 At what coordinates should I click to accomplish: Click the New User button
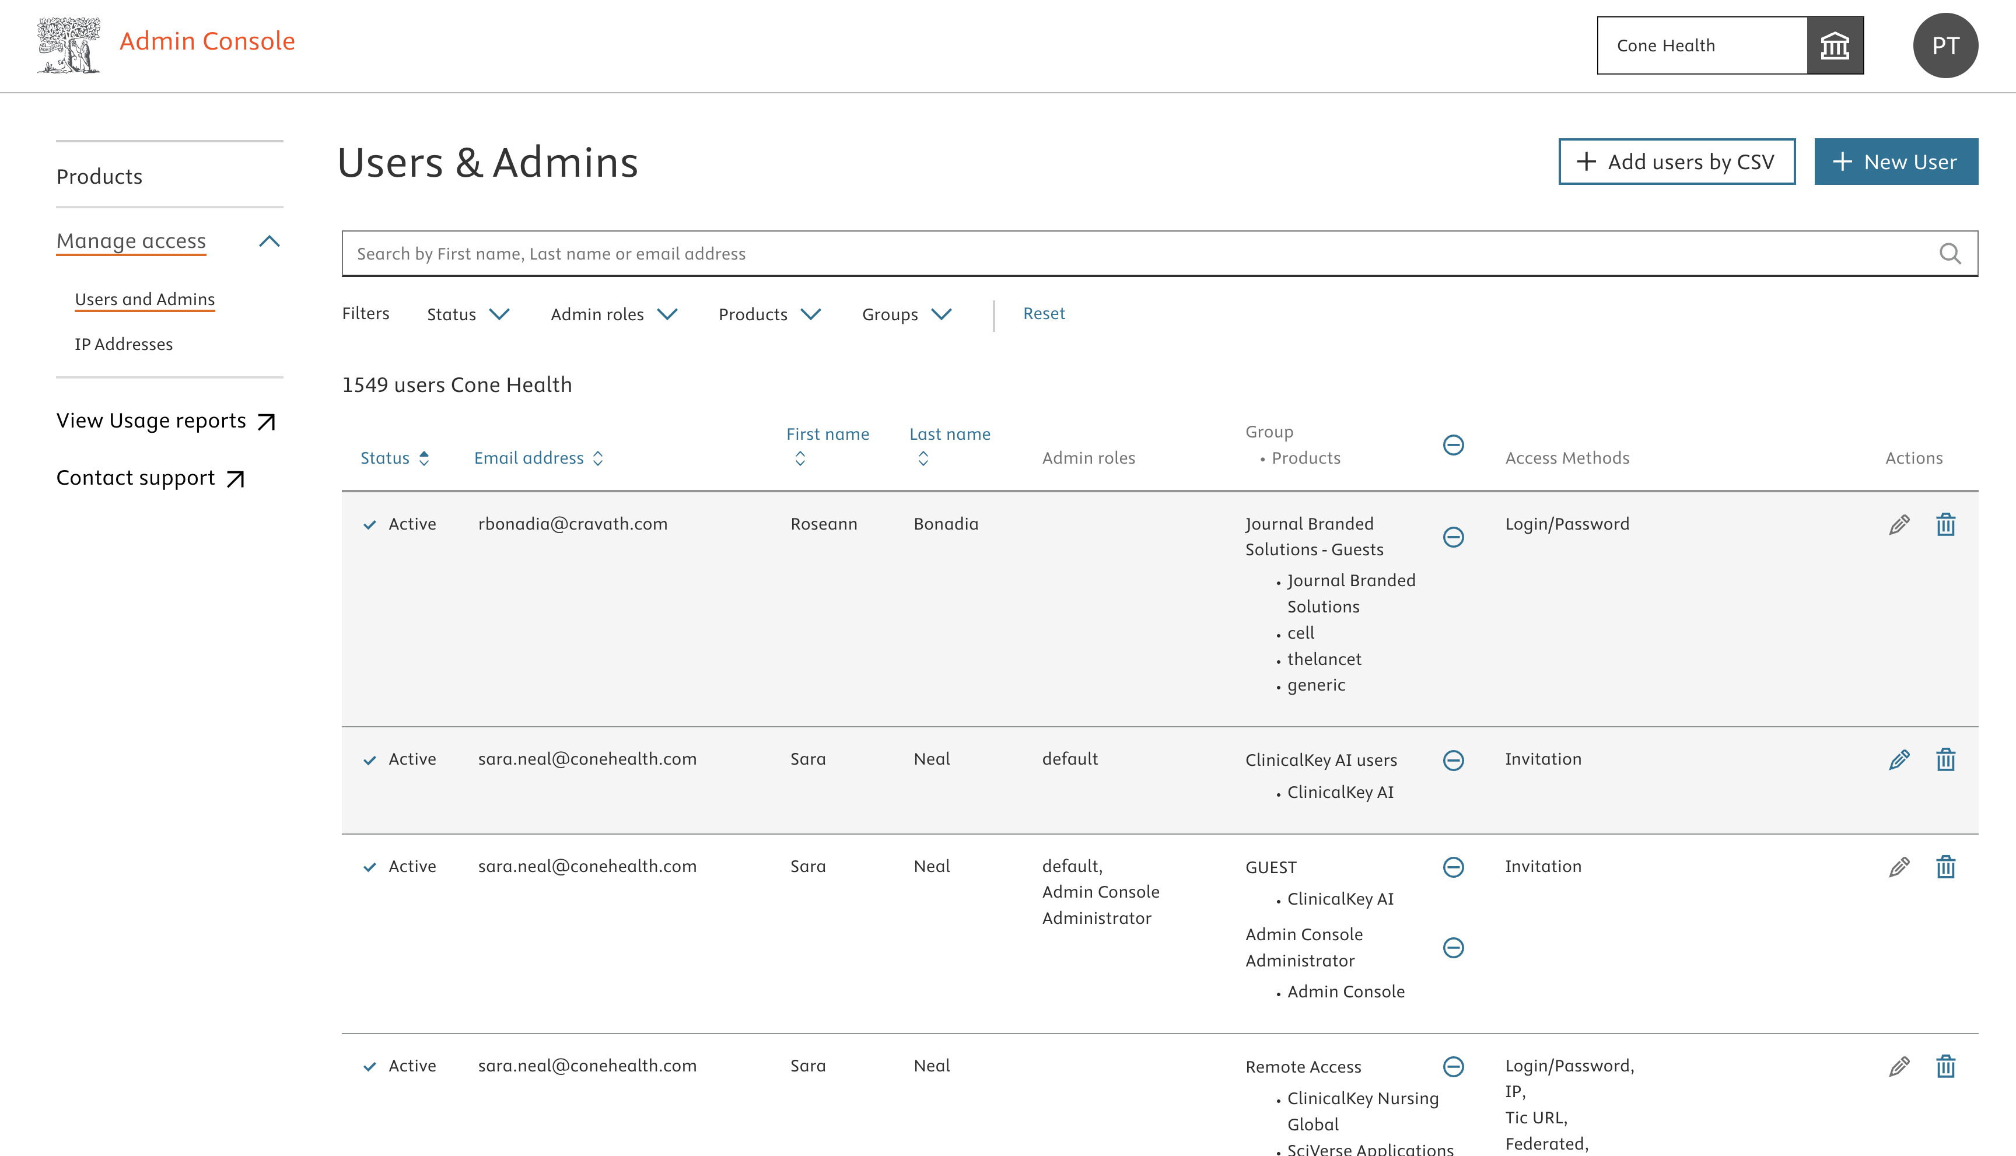(1895, 162)
